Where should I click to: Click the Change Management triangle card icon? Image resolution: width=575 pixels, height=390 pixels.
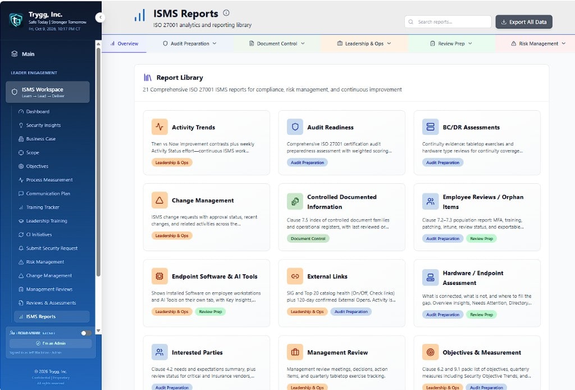coord(159,200)
